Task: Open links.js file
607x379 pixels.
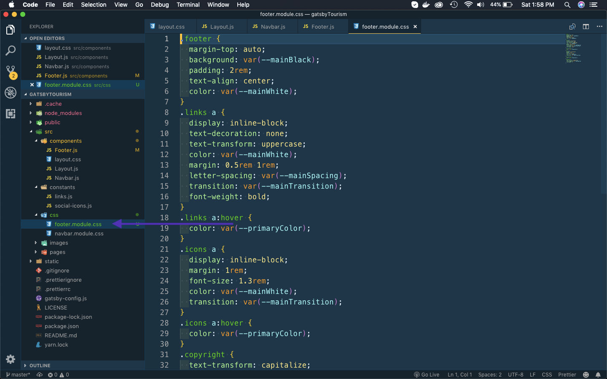Action: 83,196
